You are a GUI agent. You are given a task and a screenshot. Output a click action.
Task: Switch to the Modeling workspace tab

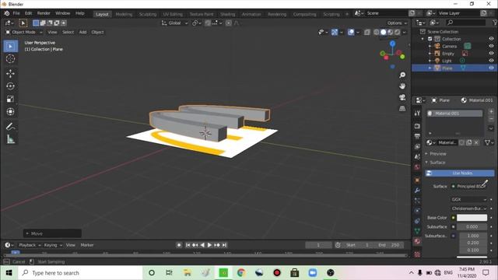coord(124,14)
